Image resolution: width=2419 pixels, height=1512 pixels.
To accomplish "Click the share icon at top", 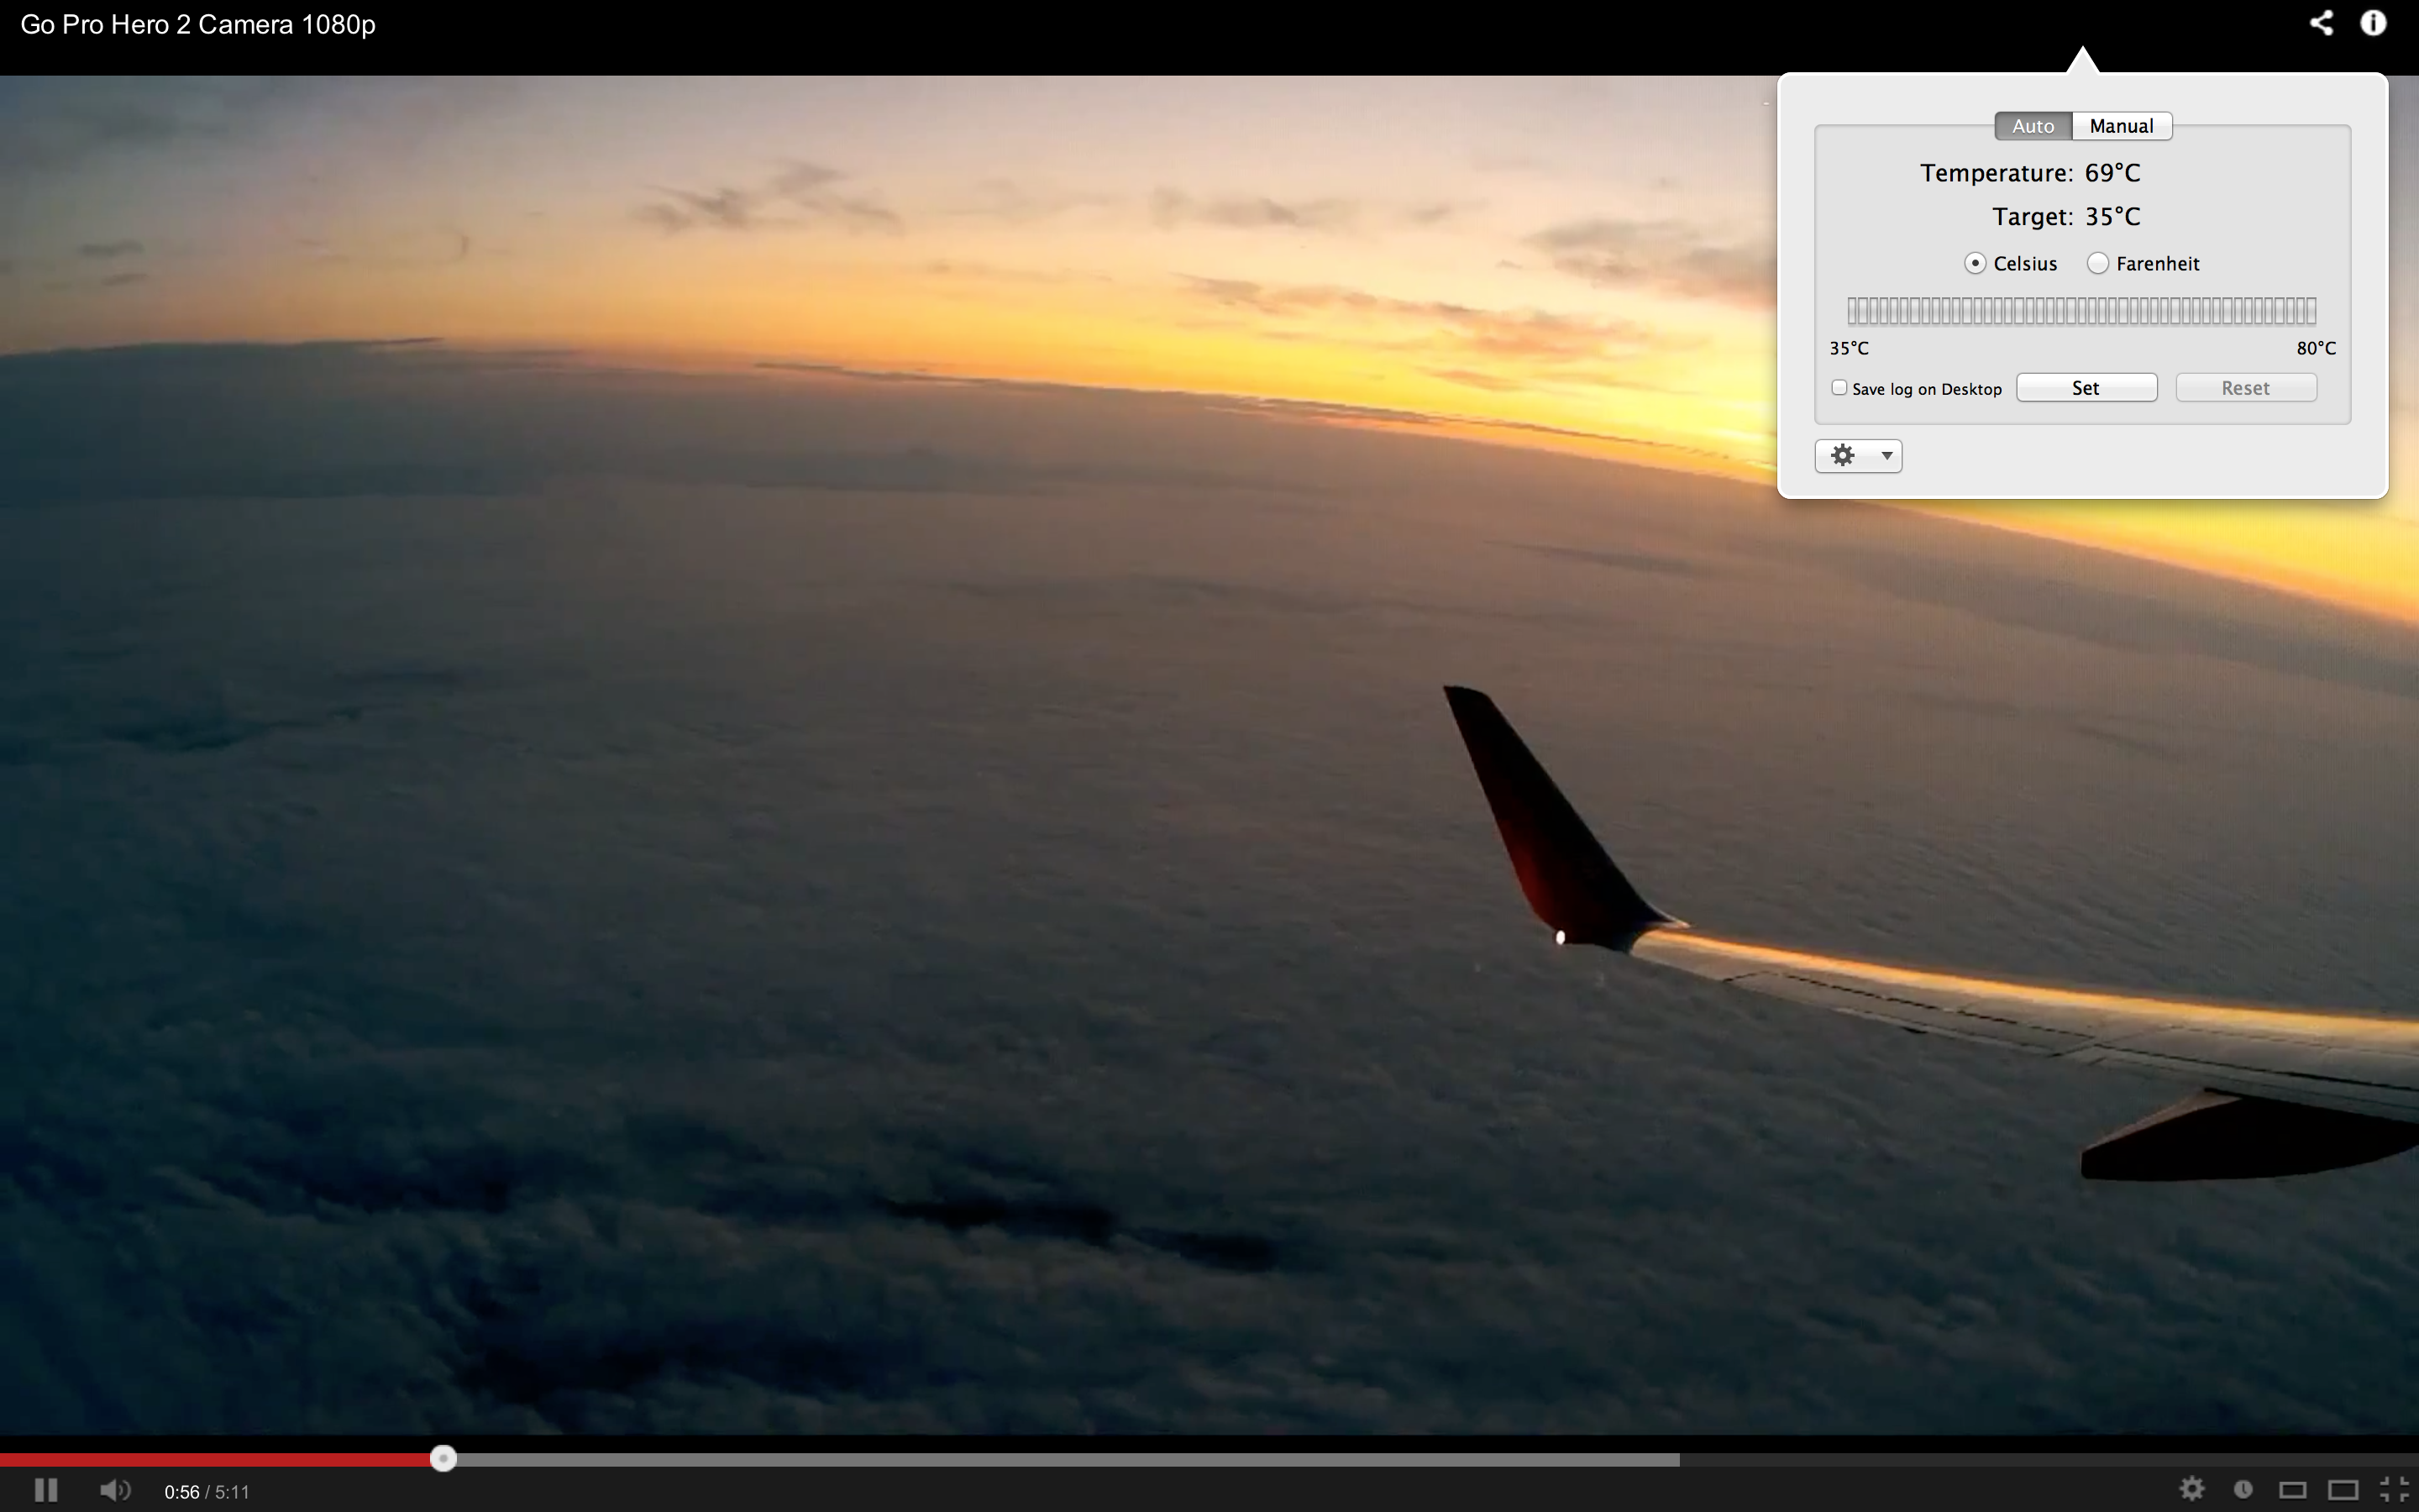I will pyautogui.click(x=2322, y=23).
